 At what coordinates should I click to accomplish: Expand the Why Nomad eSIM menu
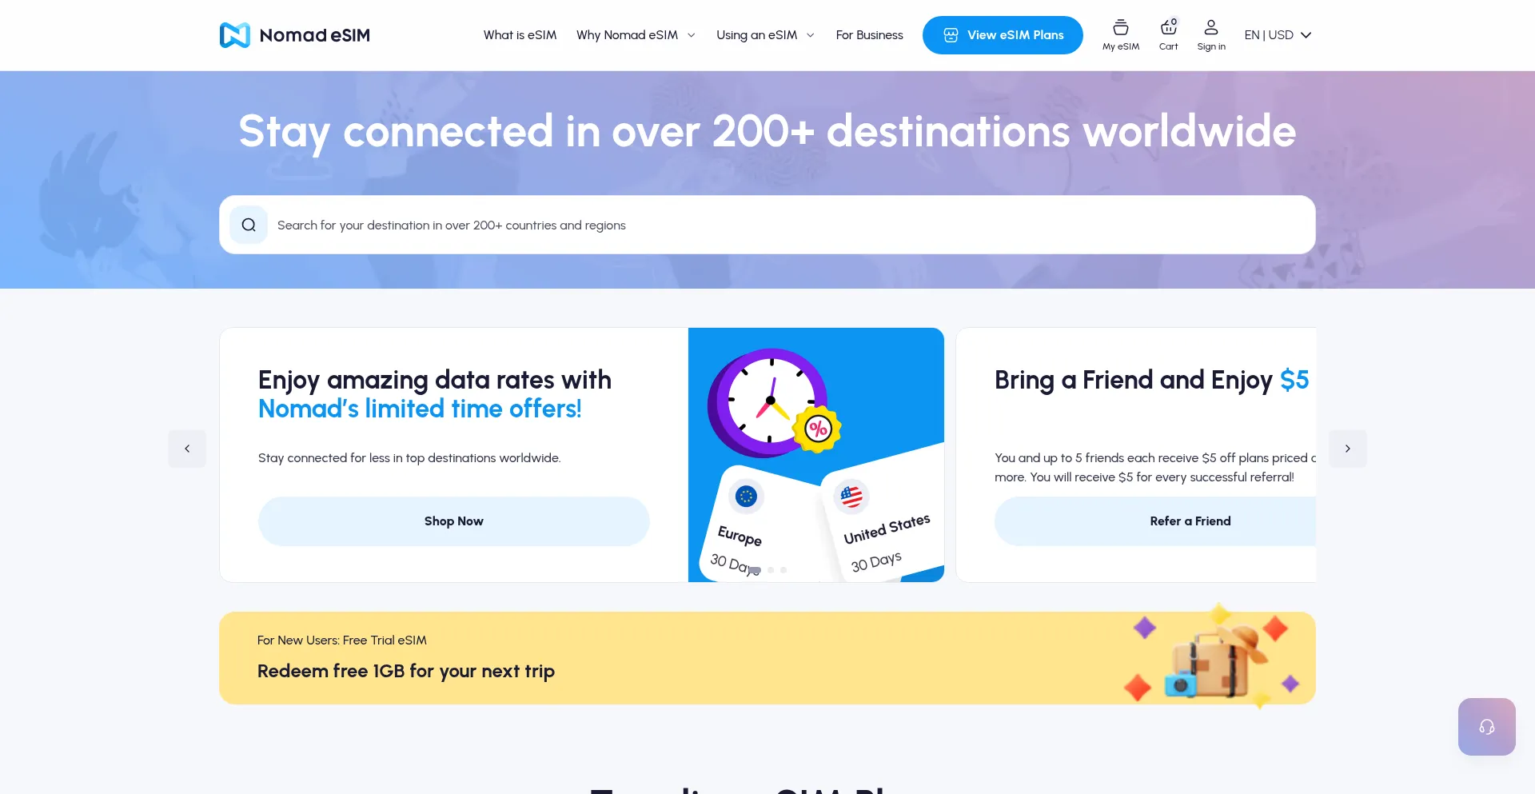(636, 34)
